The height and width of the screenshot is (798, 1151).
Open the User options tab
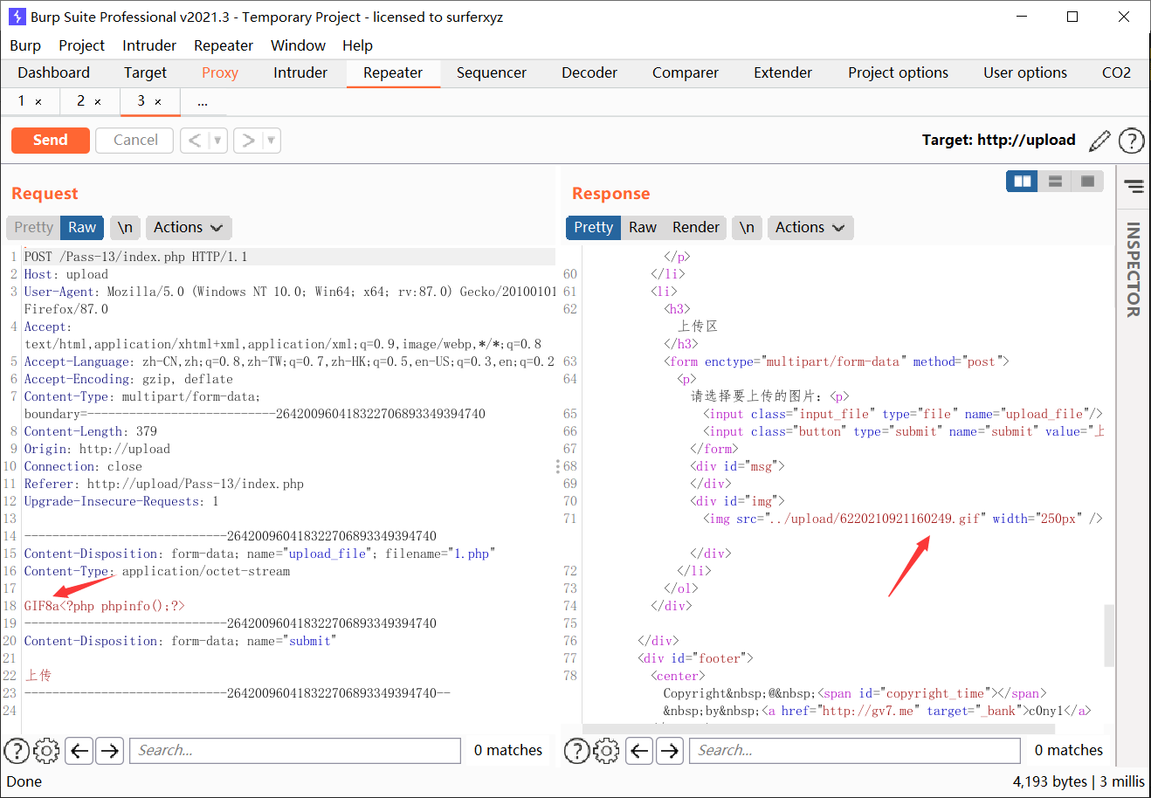pos(1025,72)
